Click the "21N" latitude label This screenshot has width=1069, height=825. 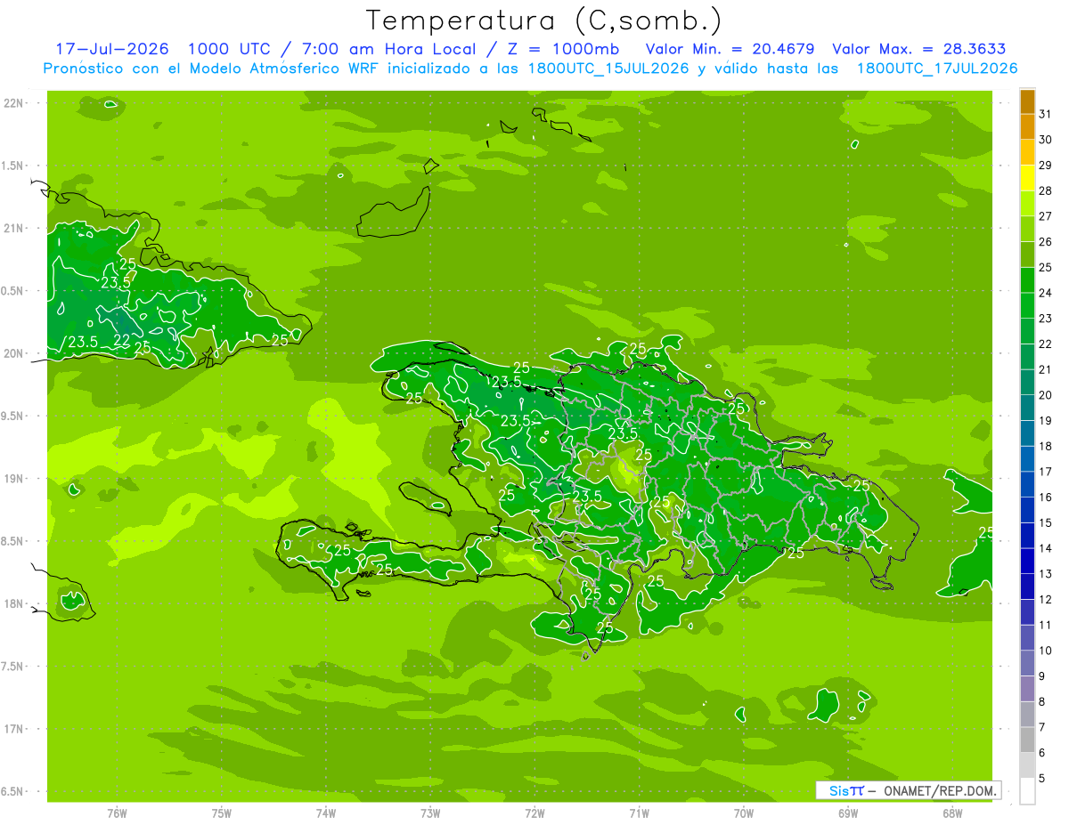coord(14,228)
